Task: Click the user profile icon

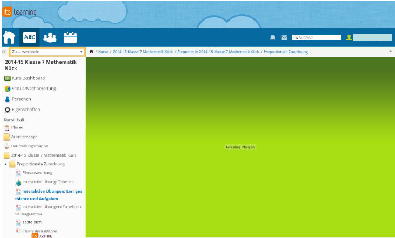Action: (349, 38)
